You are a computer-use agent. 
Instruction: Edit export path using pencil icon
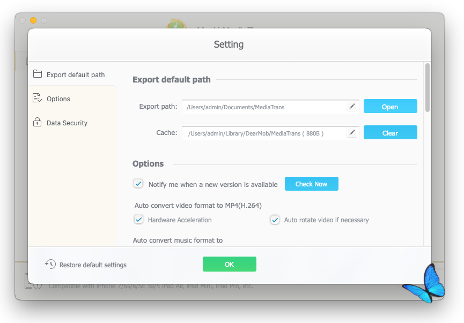click(x=352, y=107)
